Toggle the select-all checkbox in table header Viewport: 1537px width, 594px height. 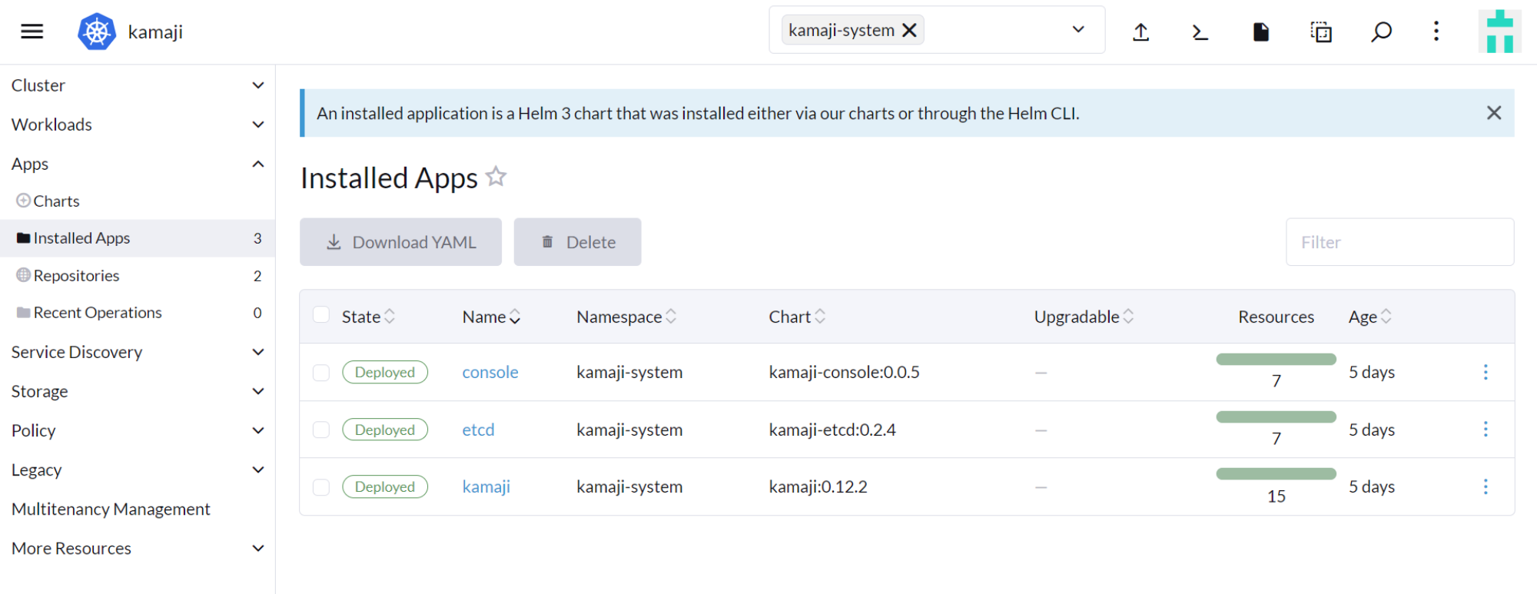321,315
